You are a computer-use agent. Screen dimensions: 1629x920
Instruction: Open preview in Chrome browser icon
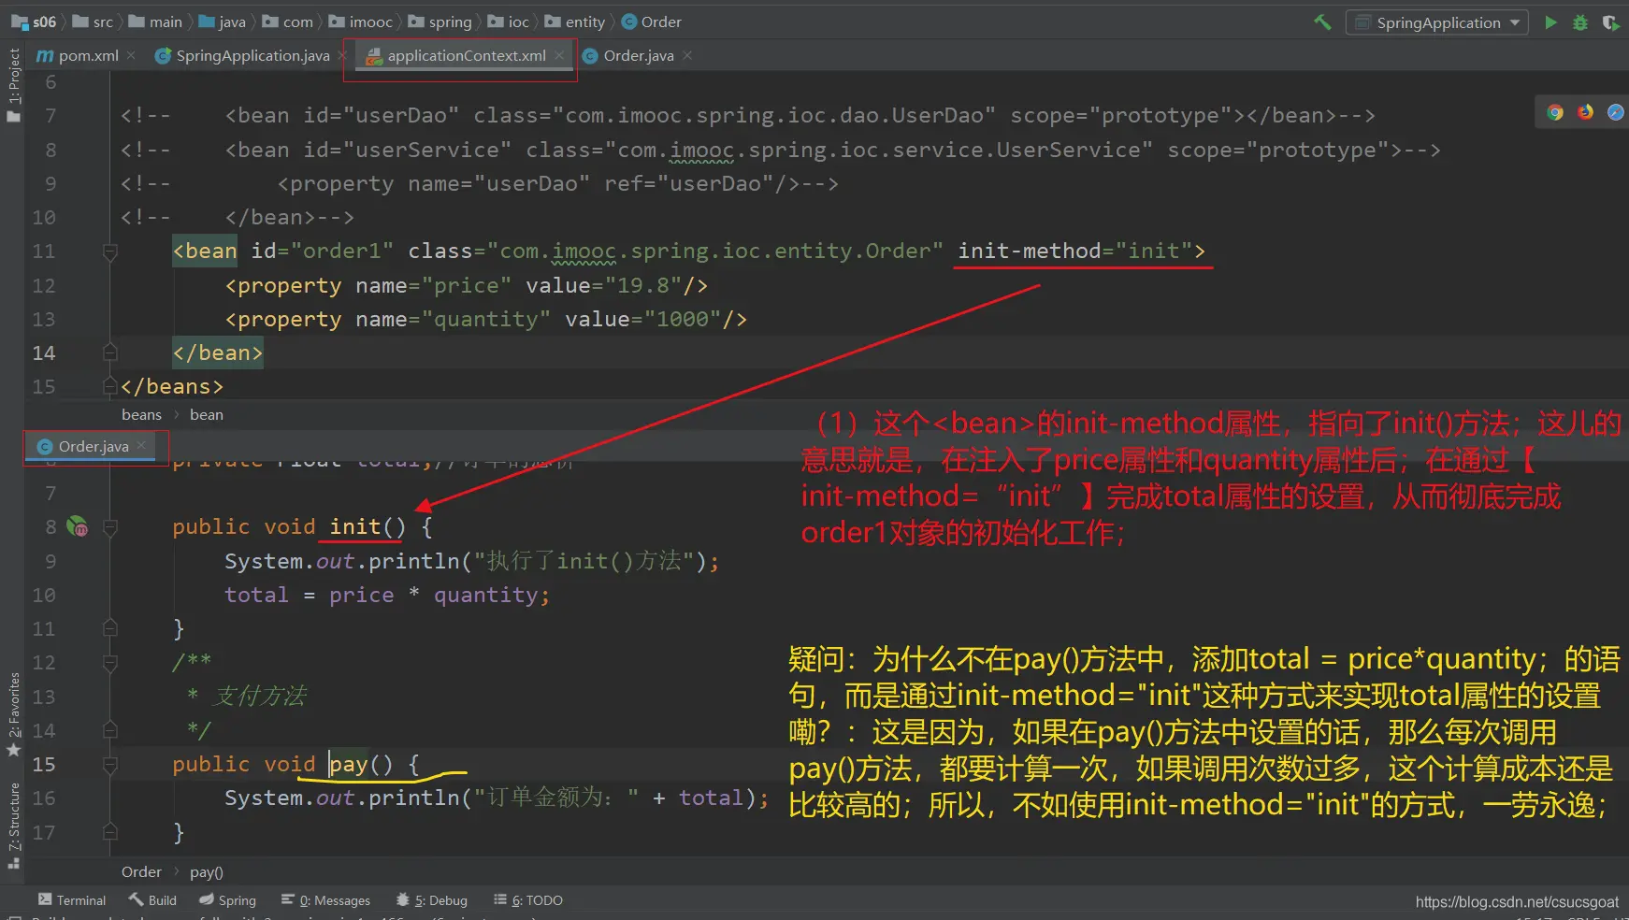(1555, 112)
